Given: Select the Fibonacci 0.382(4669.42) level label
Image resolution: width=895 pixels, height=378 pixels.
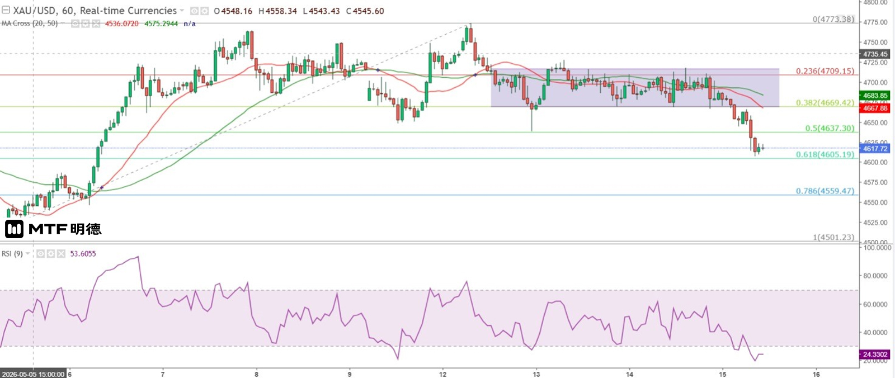Looking at the screenshot, I should (825, 103).
